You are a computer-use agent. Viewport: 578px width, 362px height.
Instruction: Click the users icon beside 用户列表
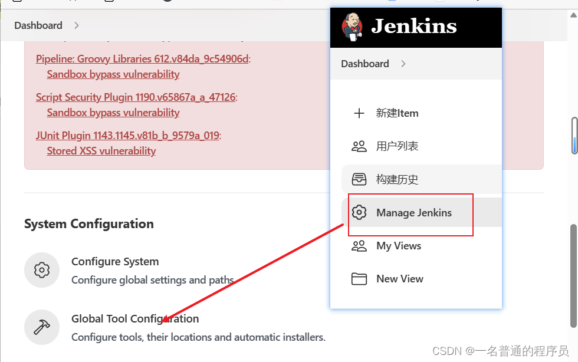click(359, 146)
